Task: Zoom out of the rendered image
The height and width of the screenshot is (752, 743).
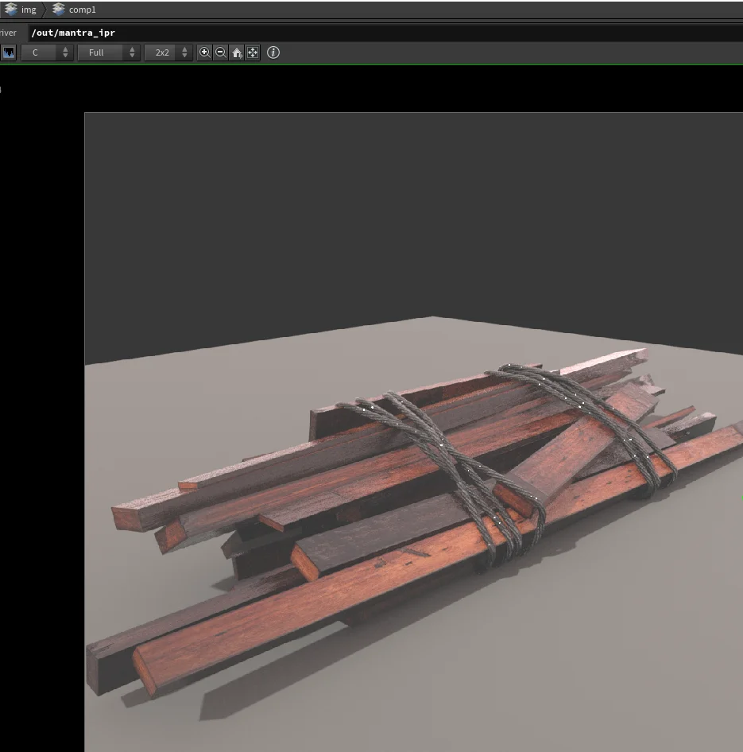Action: click(x=220, y=52)
